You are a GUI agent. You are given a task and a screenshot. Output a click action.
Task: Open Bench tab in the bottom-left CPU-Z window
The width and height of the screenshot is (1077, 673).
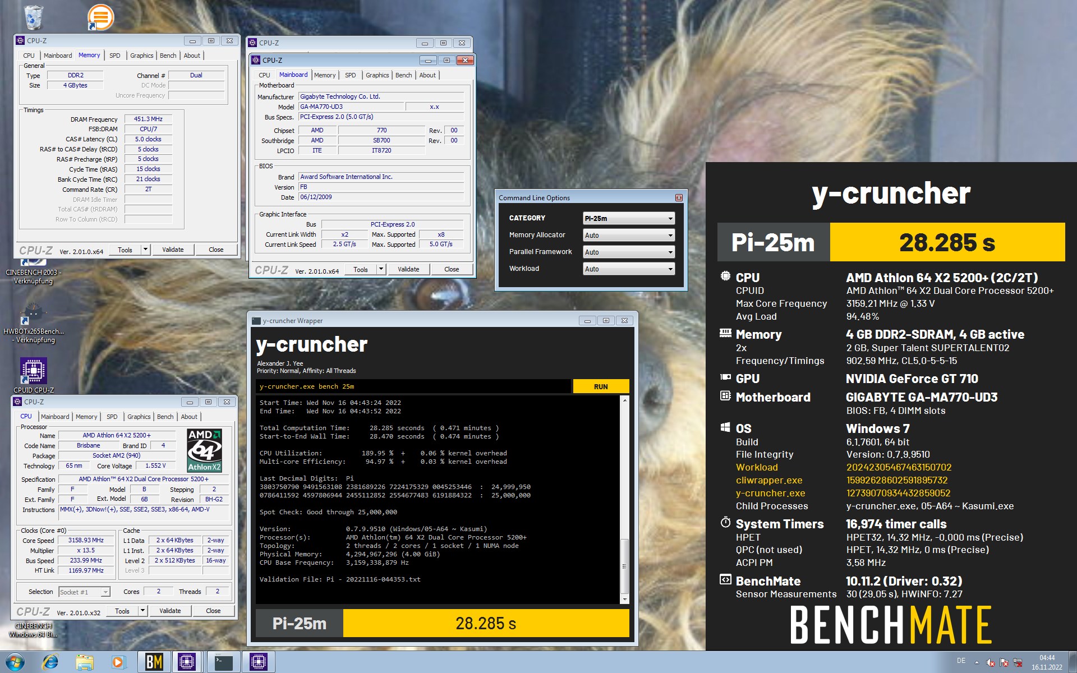[165, 417]
